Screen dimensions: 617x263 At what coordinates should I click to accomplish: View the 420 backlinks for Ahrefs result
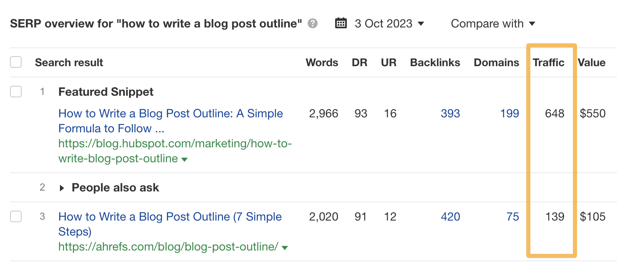pos(450,216)
